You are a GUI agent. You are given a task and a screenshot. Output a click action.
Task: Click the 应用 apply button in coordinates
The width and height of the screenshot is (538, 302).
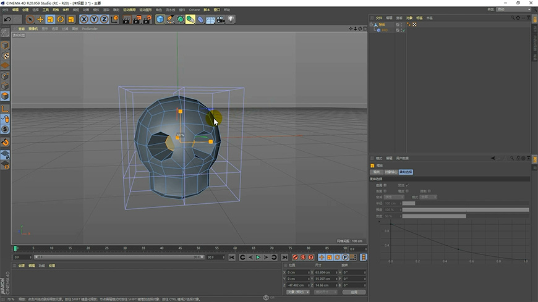354,292
